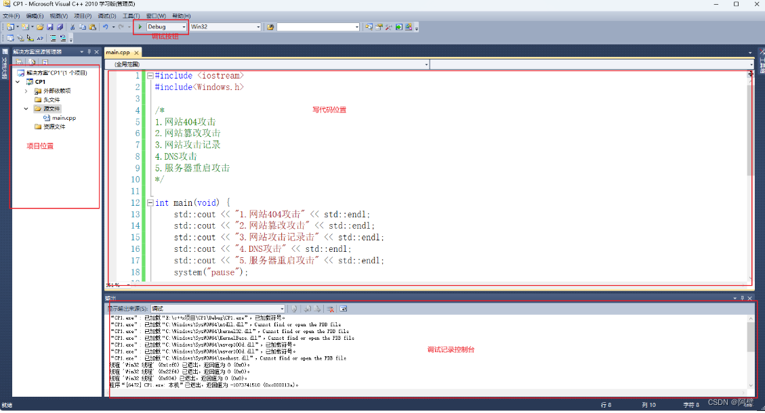Toggle word wrap in the Output panel
765x413 pixels.
[x=344, y=309]
